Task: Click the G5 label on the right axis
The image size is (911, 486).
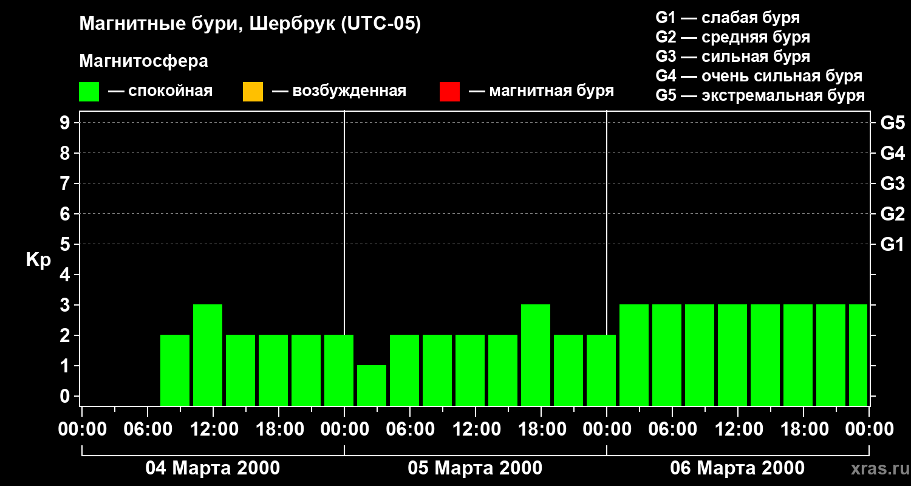Action: point(893,123)
